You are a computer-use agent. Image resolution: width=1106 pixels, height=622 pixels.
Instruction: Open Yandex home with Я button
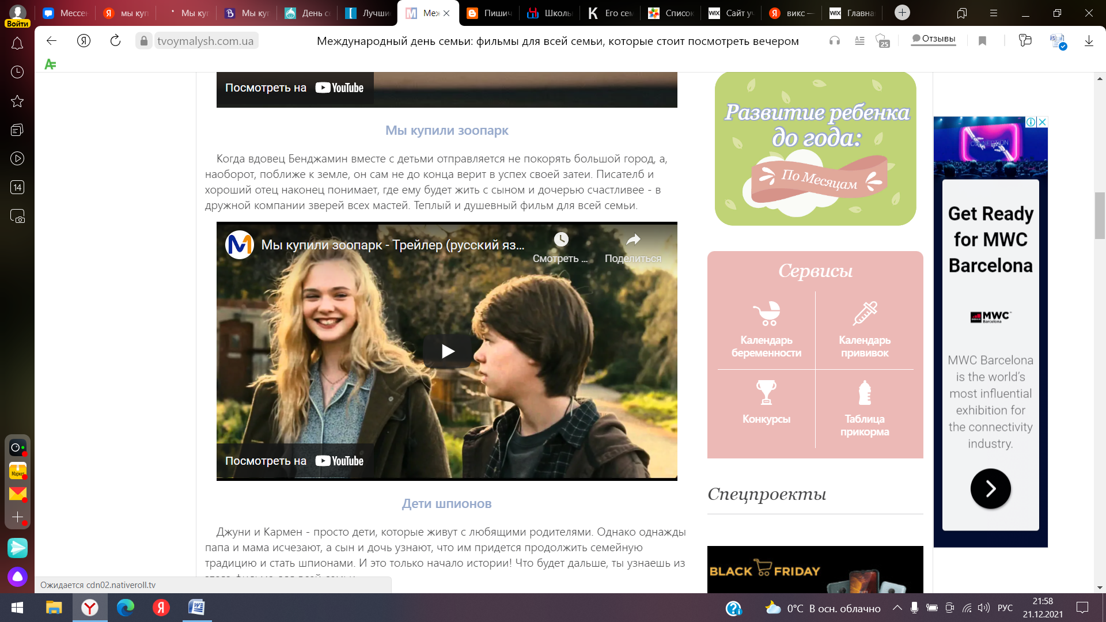pyautogui.click(x=84, y=40)
